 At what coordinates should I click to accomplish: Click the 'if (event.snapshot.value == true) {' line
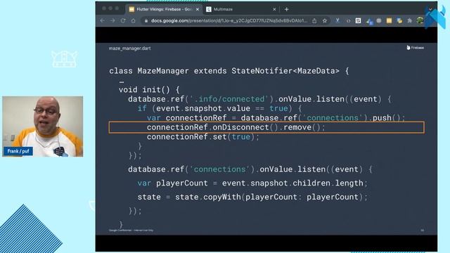[x=220, y=108]
